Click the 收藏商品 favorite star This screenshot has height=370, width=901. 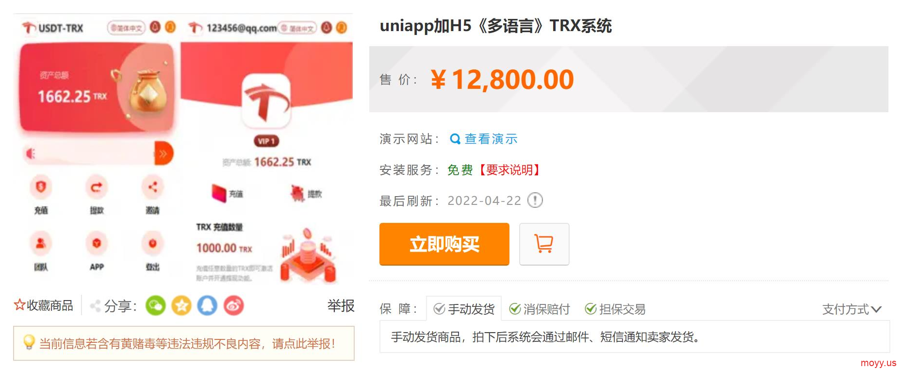pos(19,305)
